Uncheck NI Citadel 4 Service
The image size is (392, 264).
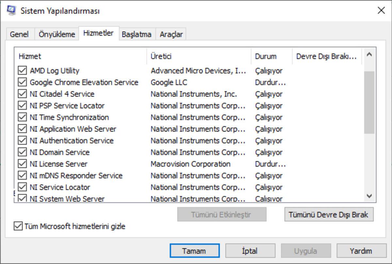pyautogui.click(x=21, y=94)
